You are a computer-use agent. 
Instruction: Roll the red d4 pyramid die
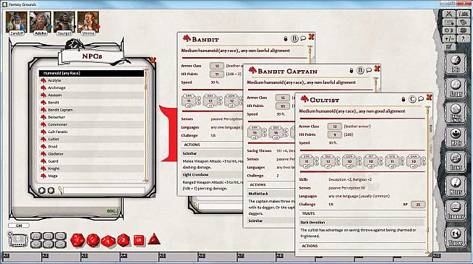point(154,239)
